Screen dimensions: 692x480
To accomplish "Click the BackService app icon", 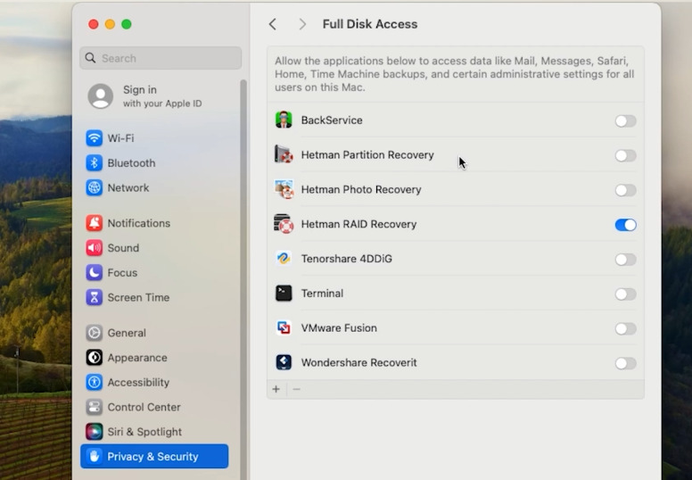I will (x=284, y=120).
